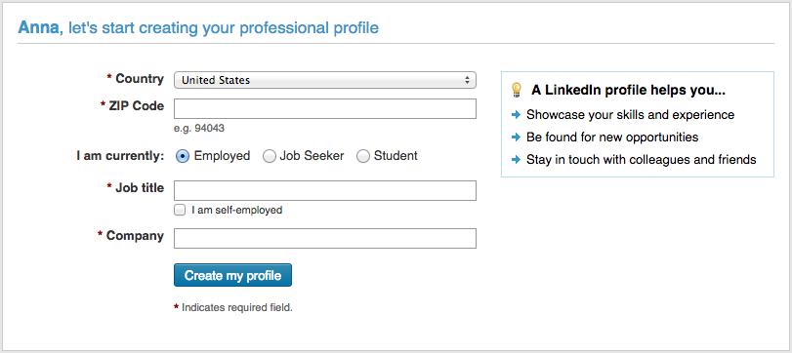Viewport: 792px width, 353px height.
Task: Choose the Job Seeker option
Action: [270, 156]
